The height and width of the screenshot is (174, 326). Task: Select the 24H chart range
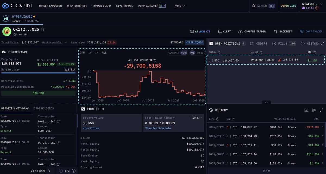pyautogui.click(x=82, y=53)
